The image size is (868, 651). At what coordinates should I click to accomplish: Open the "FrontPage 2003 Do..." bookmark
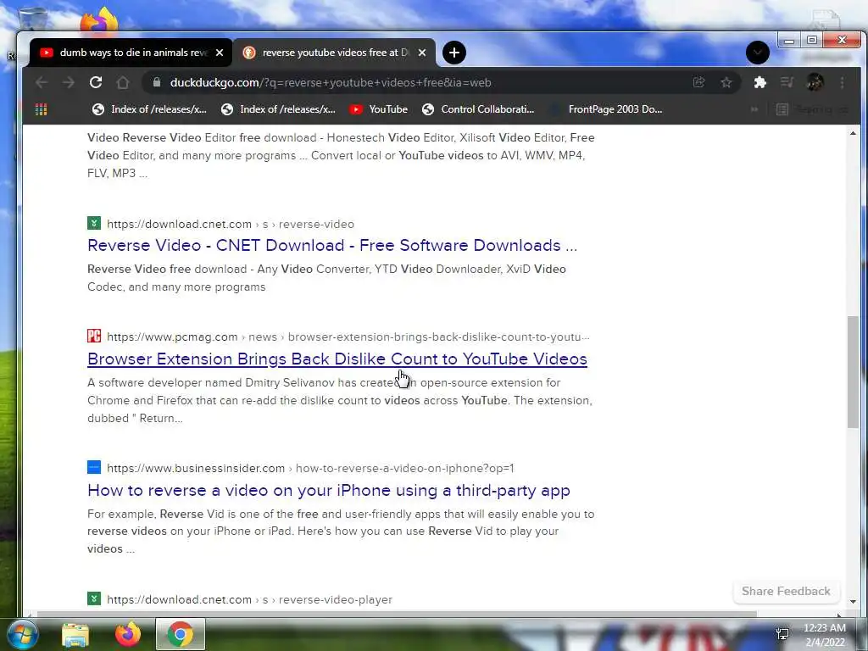[x=606, y=109]
